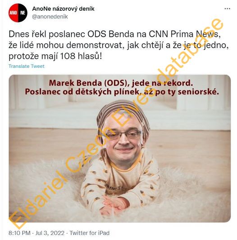
Task: Click the folded baby hands in the photo
Action: 114,204
